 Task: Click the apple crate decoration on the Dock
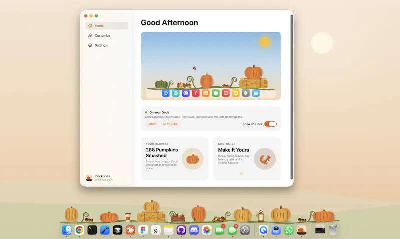pyautogui.click(x=178, y=218)
